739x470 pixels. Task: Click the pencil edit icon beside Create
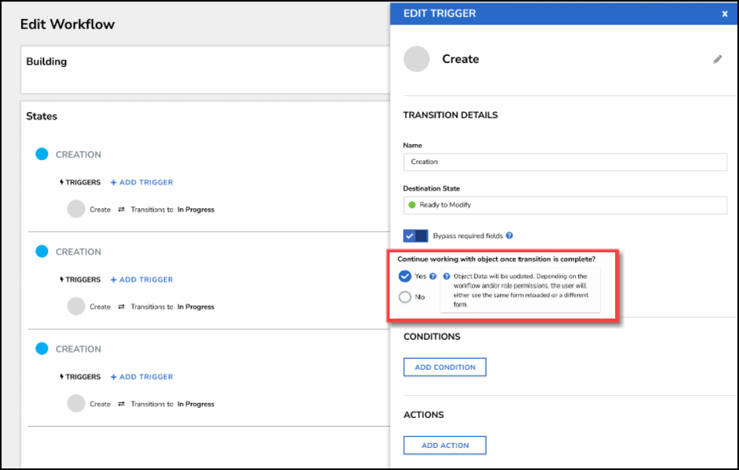point(717,59)
